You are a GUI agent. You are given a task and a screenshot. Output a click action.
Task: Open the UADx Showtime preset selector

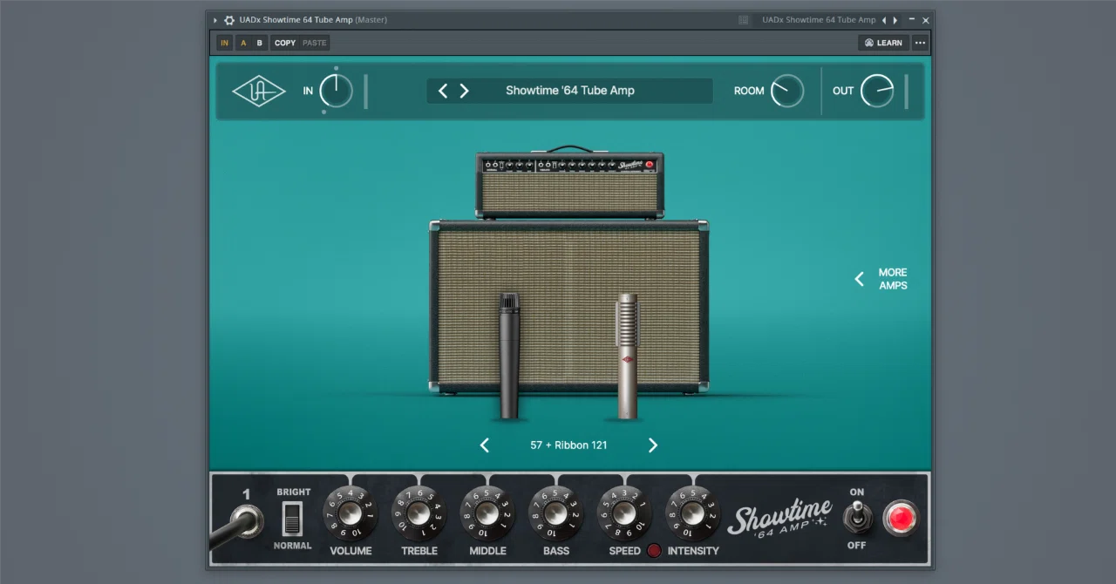[819, 20]
